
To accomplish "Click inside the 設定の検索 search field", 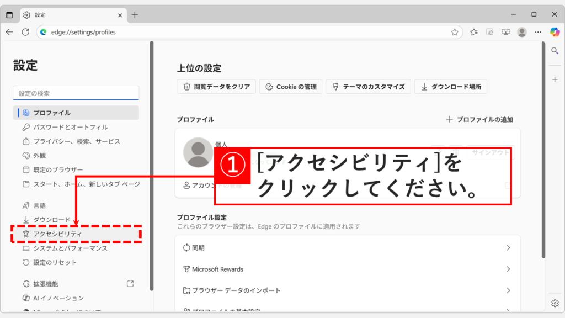I will coord(76,92).
